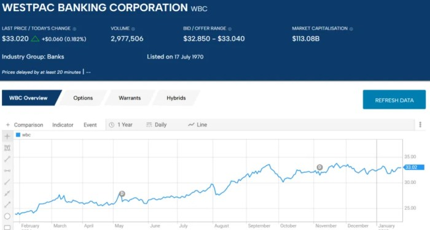Viewport: 430px width, 230px height.
Task: Click the 2,977,506 volume figure
Action: [127, 39]
